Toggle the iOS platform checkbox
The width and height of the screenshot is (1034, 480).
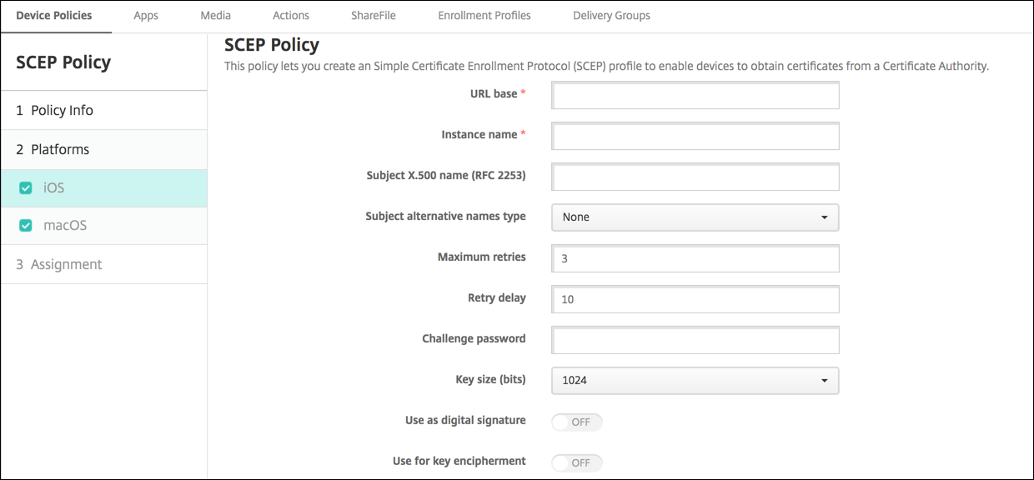tap(26, 188)
